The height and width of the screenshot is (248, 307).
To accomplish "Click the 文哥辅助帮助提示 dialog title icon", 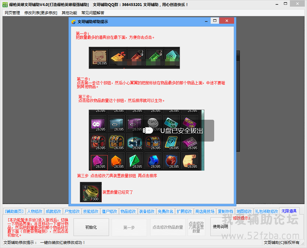I will (x=74, y=22).
